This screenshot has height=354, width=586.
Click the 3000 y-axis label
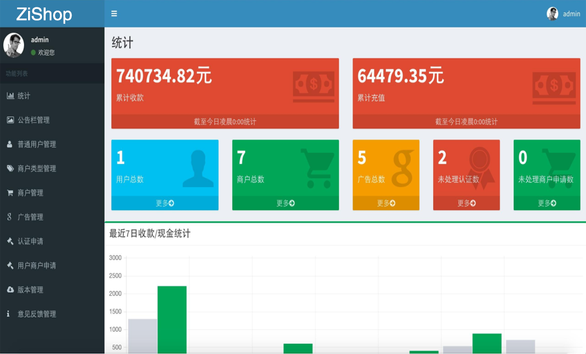115,258
